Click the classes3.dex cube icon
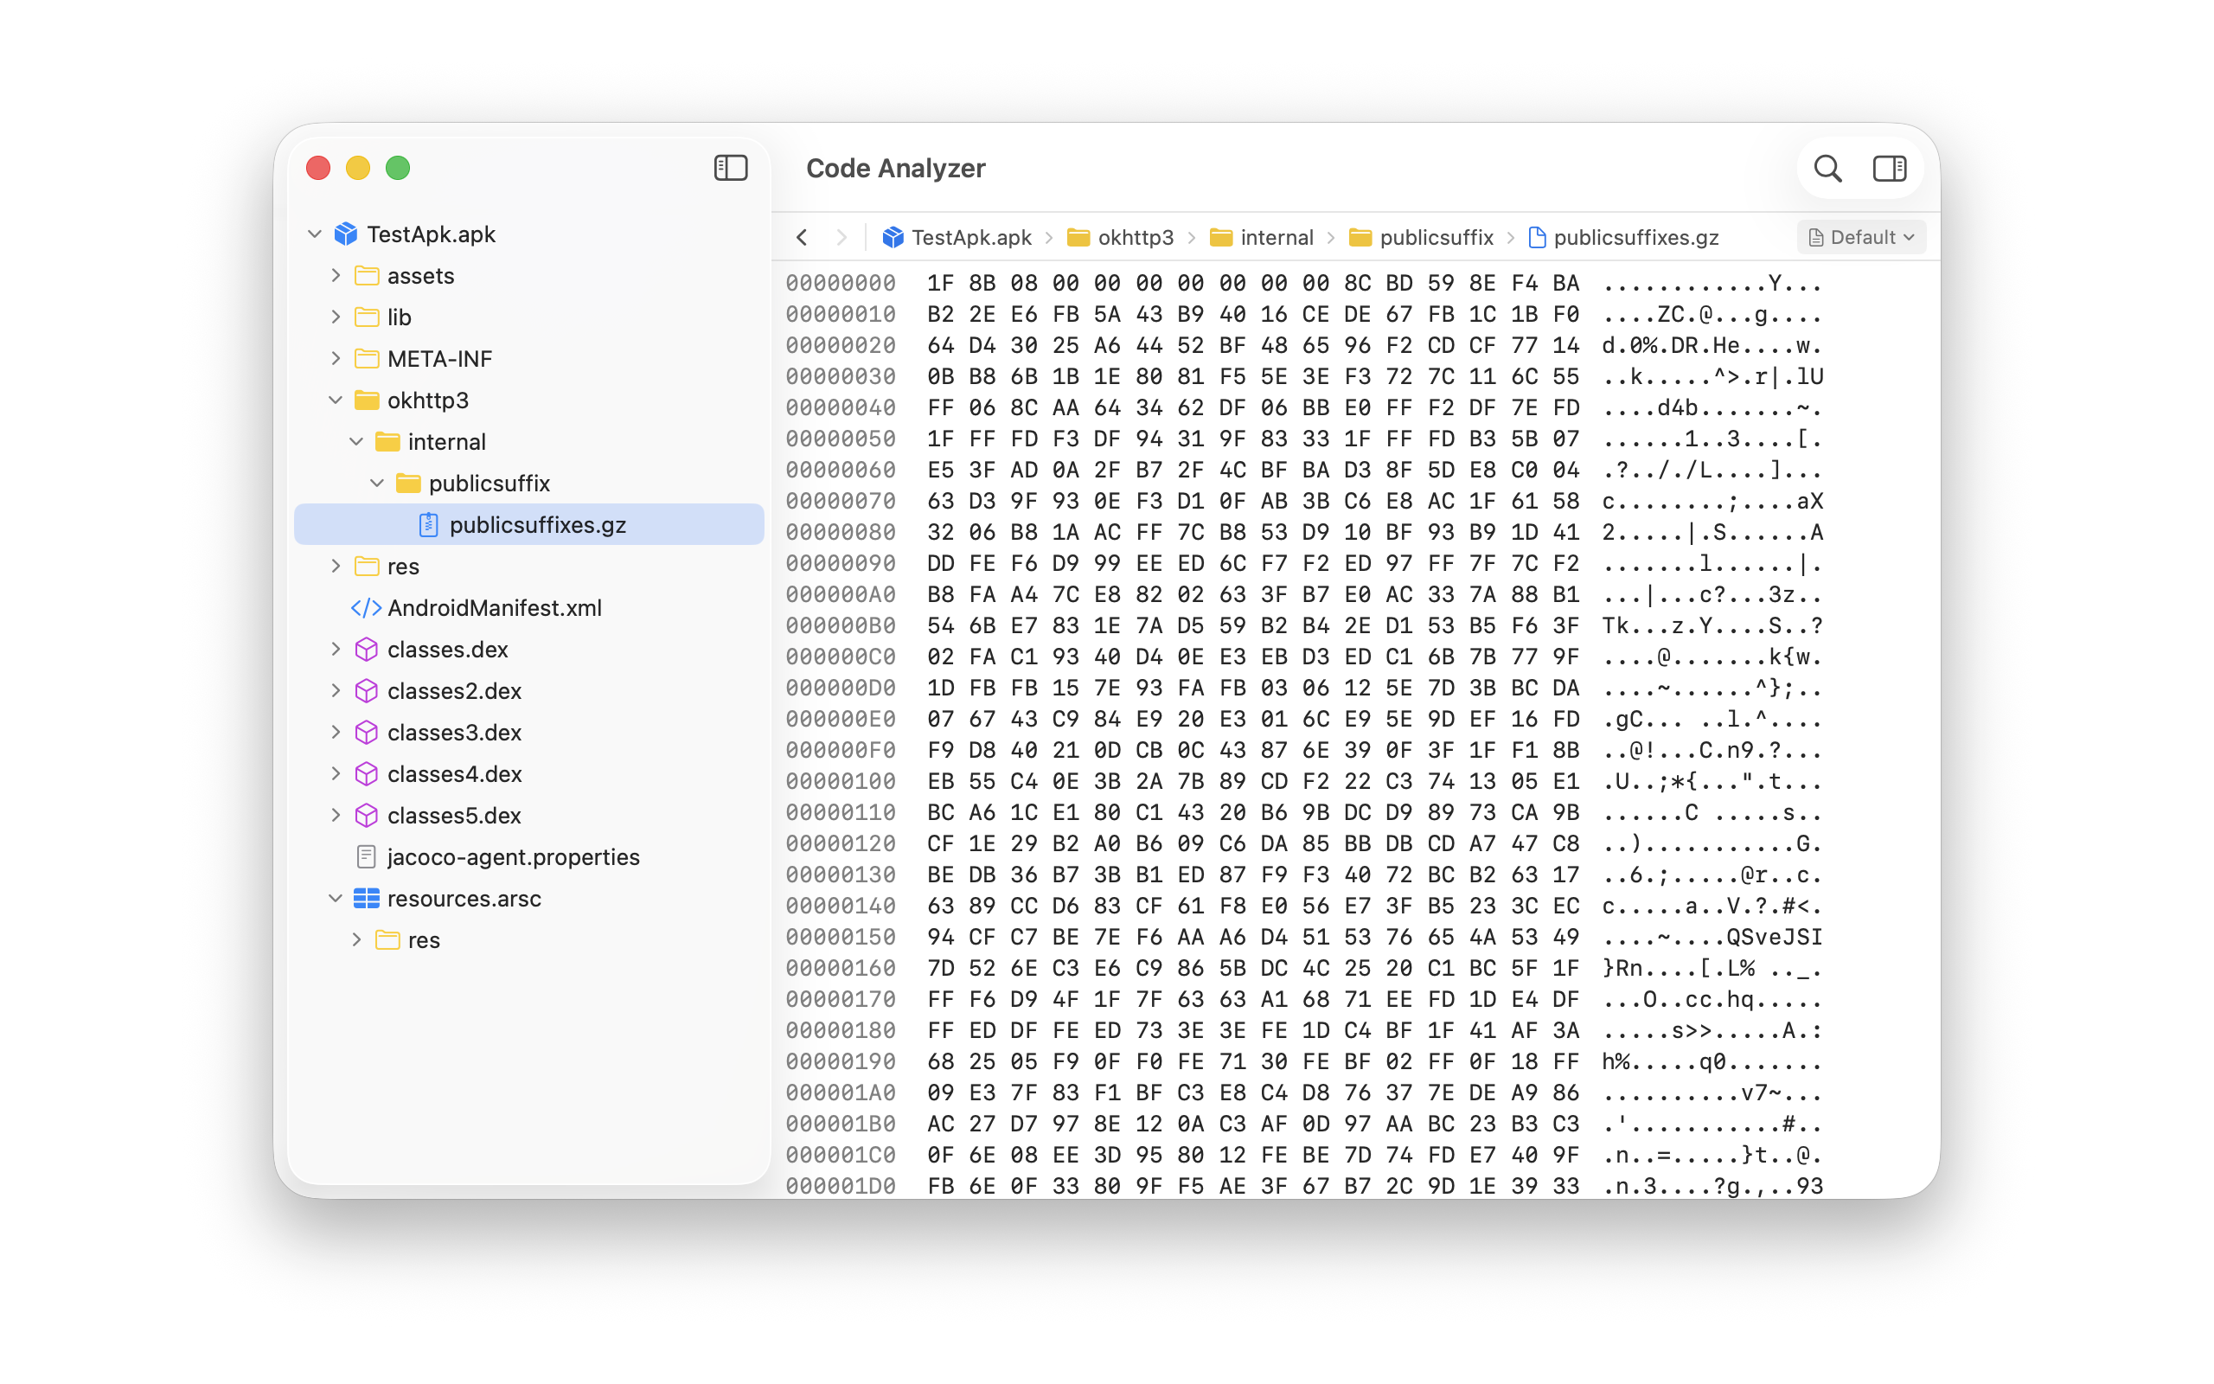Viewport: 2214px width, 1384px height. point(367,733)
